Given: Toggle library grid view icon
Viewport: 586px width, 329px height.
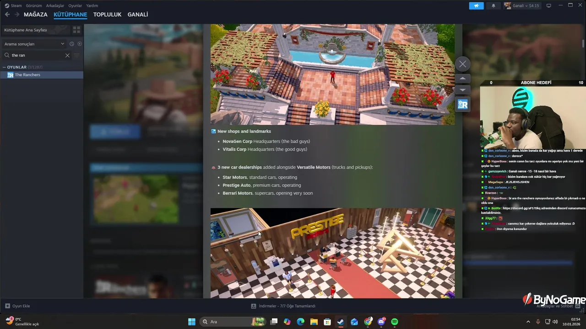Looking at the screenshot, I should click(76, 30).
